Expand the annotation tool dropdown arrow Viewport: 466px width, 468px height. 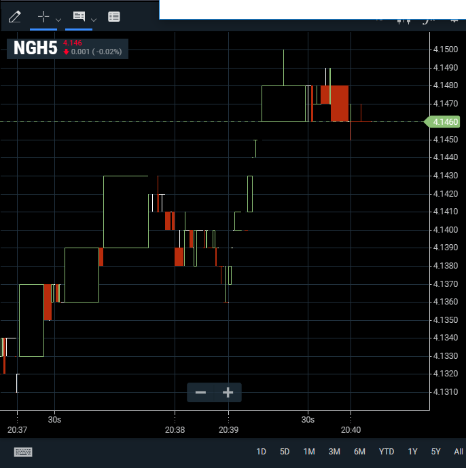[x=94, y=20]
